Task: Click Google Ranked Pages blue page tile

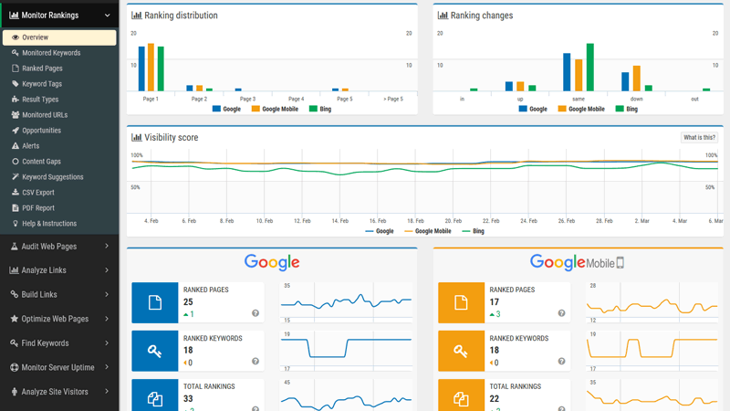Action: pyautogui.click(x=154, y=302)
